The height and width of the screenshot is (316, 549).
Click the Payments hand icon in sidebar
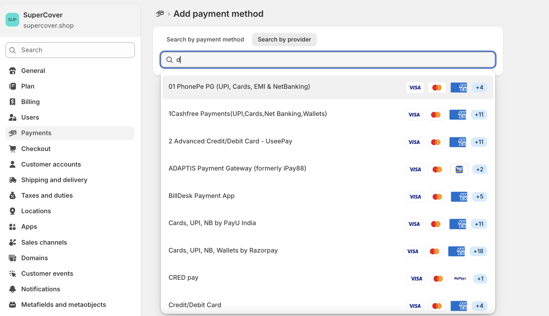13,133
